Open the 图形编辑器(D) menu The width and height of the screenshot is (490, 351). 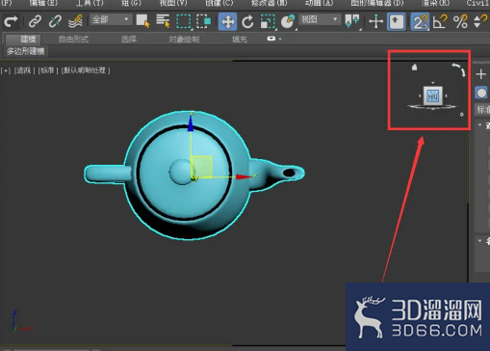[377, 3]
